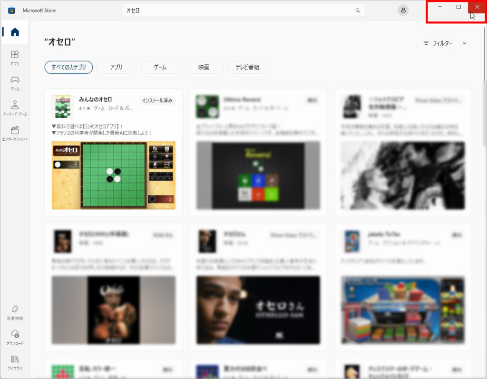Filter results by テレビ番組 category
The image size is (487, 379).
[x=247, y=67]
